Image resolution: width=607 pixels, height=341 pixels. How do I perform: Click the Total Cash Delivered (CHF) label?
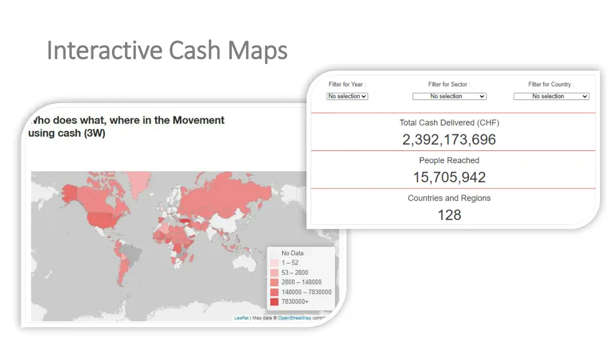[x=449, y=123]
